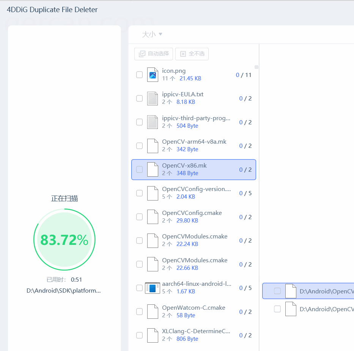Tick the XLClang-C-DetermineC checkbox
This screenshot has height=351, width=354.
[140, 335]
